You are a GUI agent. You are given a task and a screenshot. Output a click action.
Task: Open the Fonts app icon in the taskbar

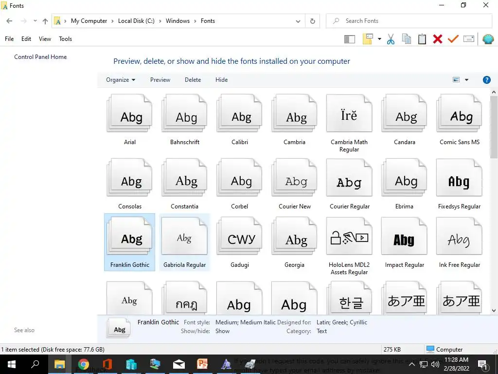[226, 364]
